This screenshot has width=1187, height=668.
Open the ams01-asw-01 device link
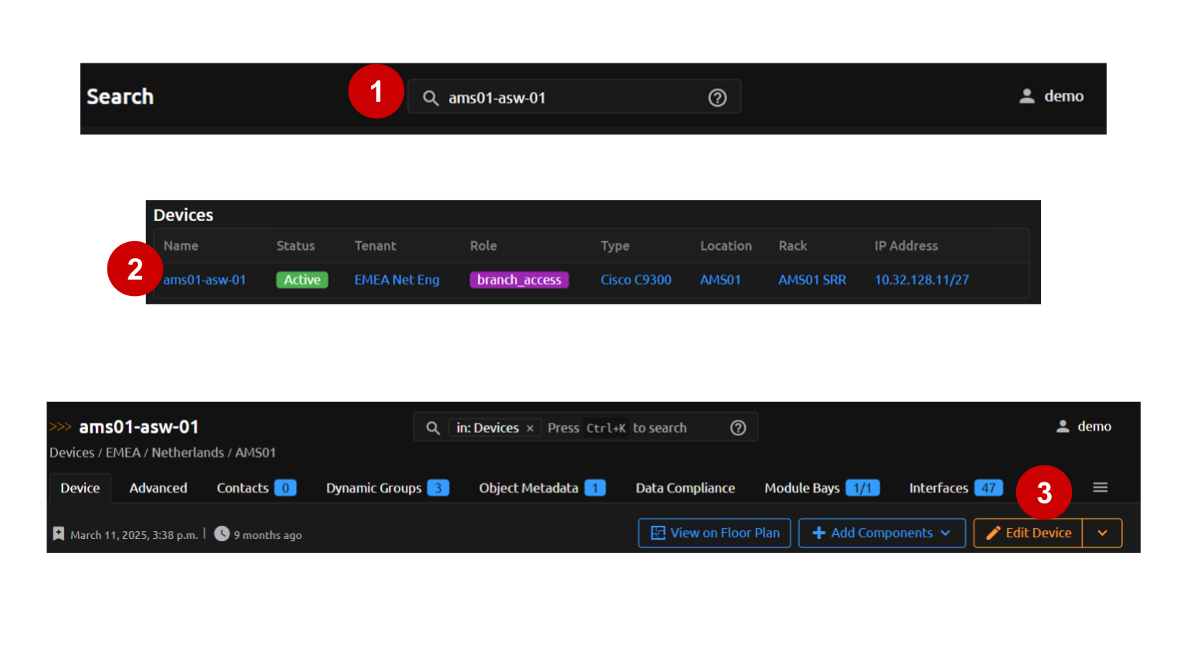click(205, 280)
